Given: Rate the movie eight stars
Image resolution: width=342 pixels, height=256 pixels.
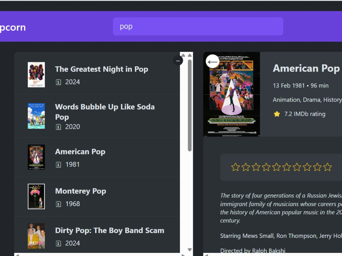Looking at the screenshot, I should pos(307,167).
